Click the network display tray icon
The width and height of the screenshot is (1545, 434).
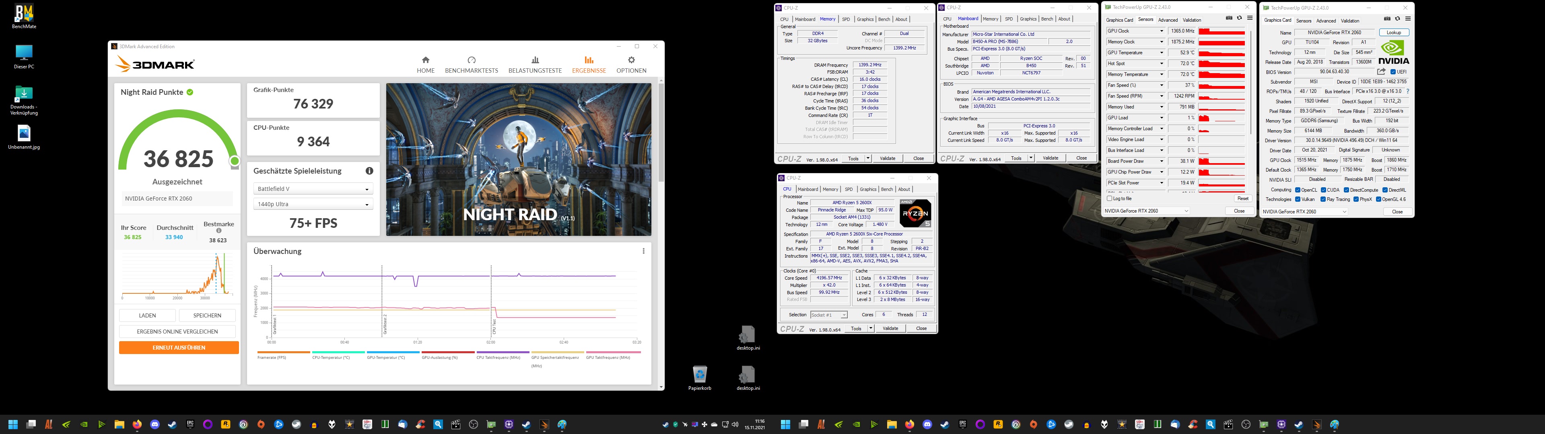[x=725, y=424]
